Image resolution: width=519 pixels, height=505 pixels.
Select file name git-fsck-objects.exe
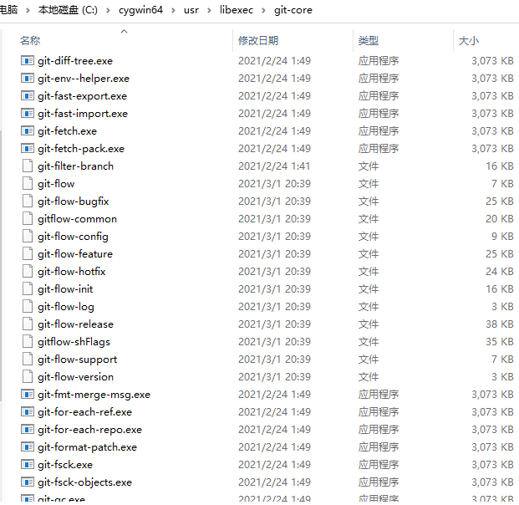[x=84, y=482]
